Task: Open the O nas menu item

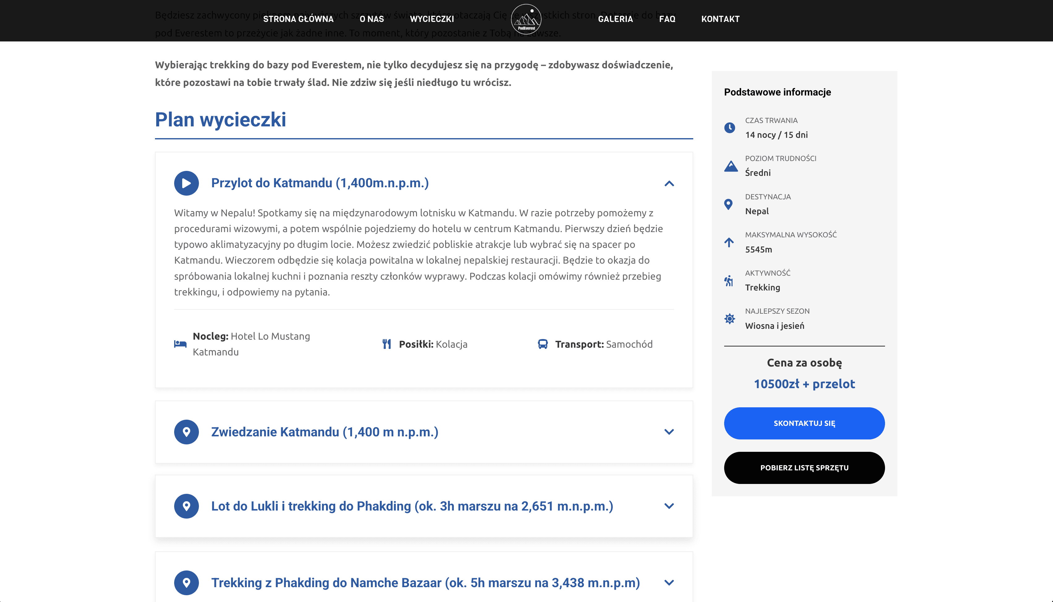Action: point(372,19)
